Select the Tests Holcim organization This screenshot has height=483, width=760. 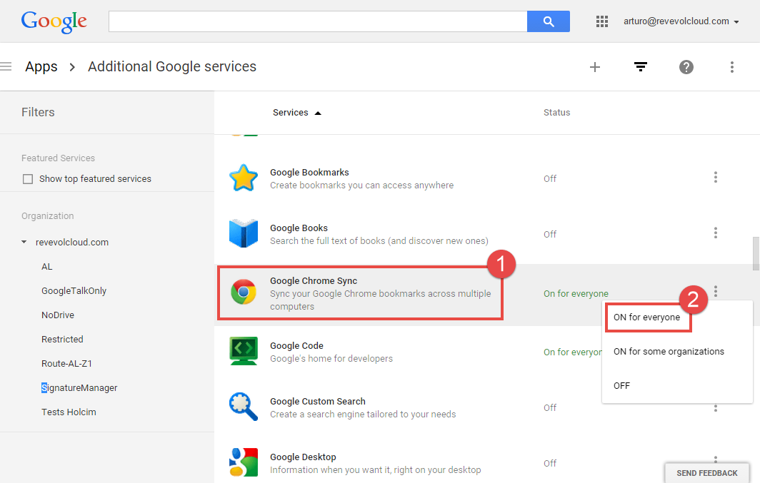69,412
